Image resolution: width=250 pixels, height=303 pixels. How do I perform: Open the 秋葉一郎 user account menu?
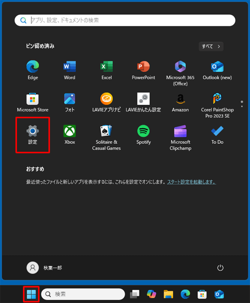[44, 268]
